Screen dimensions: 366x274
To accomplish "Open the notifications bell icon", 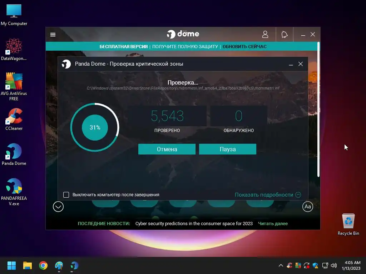I will [x=284, y=35].
